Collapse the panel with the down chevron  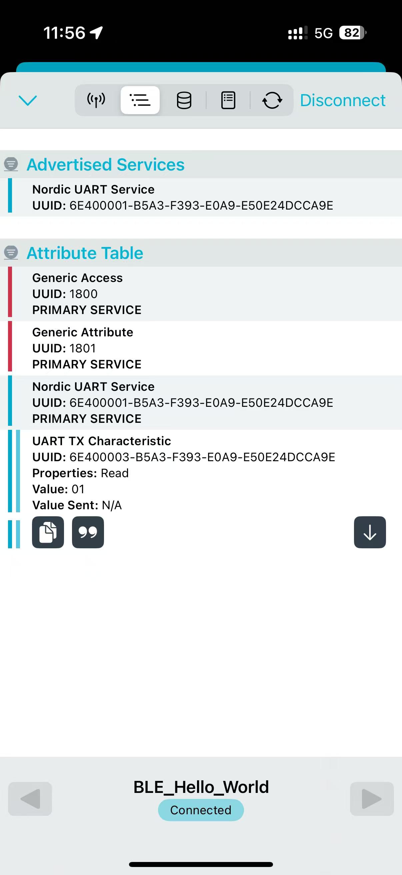pos(27,100)
